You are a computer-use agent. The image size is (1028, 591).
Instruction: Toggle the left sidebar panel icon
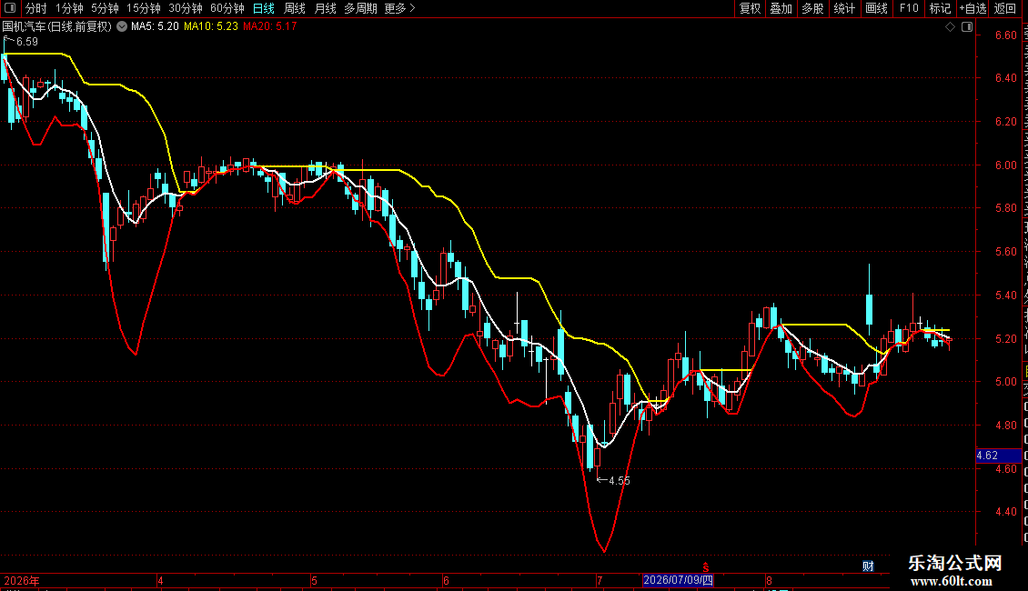tap(10, 8)
